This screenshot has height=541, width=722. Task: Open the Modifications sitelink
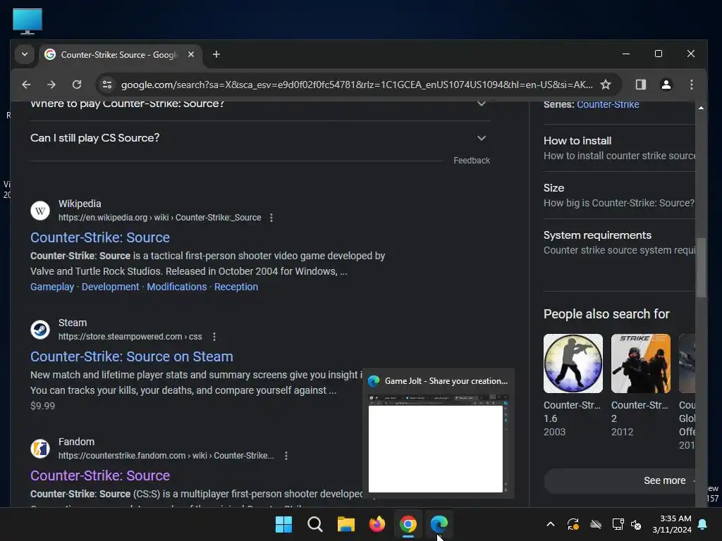pos(177,287)
